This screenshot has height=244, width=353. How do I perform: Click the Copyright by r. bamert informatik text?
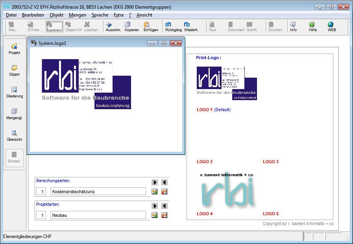(x=298, y=224)
